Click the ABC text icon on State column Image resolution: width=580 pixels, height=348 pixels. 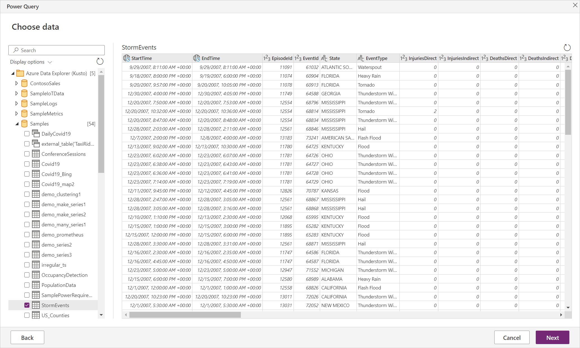click(x=324, y=58)
